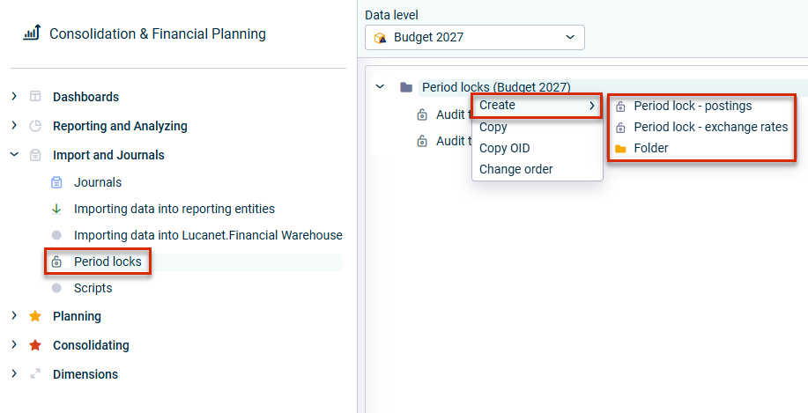Viewport: 808px width, 413px height.
Task: Expand the Planning section
Action: 14,316
